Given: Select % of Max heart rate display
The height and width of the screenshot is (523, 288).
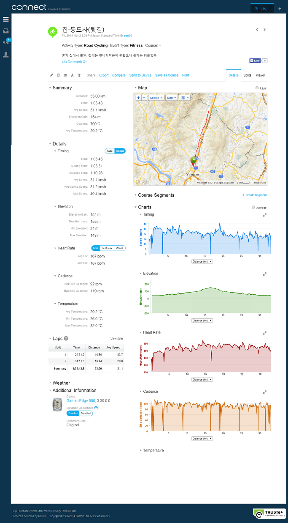Looking at the screenshot, I should [x=107, y=248].
